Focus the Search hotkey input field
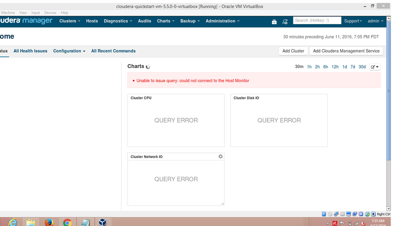Image resolution: width=402 pixels, height=226 pixels. point(317,21)
